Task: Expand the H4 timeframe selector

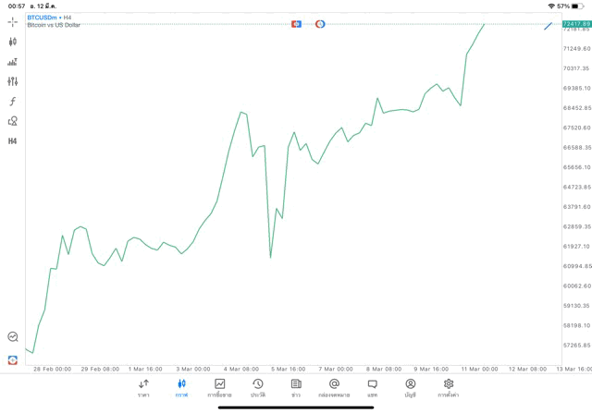Action: 12,141
